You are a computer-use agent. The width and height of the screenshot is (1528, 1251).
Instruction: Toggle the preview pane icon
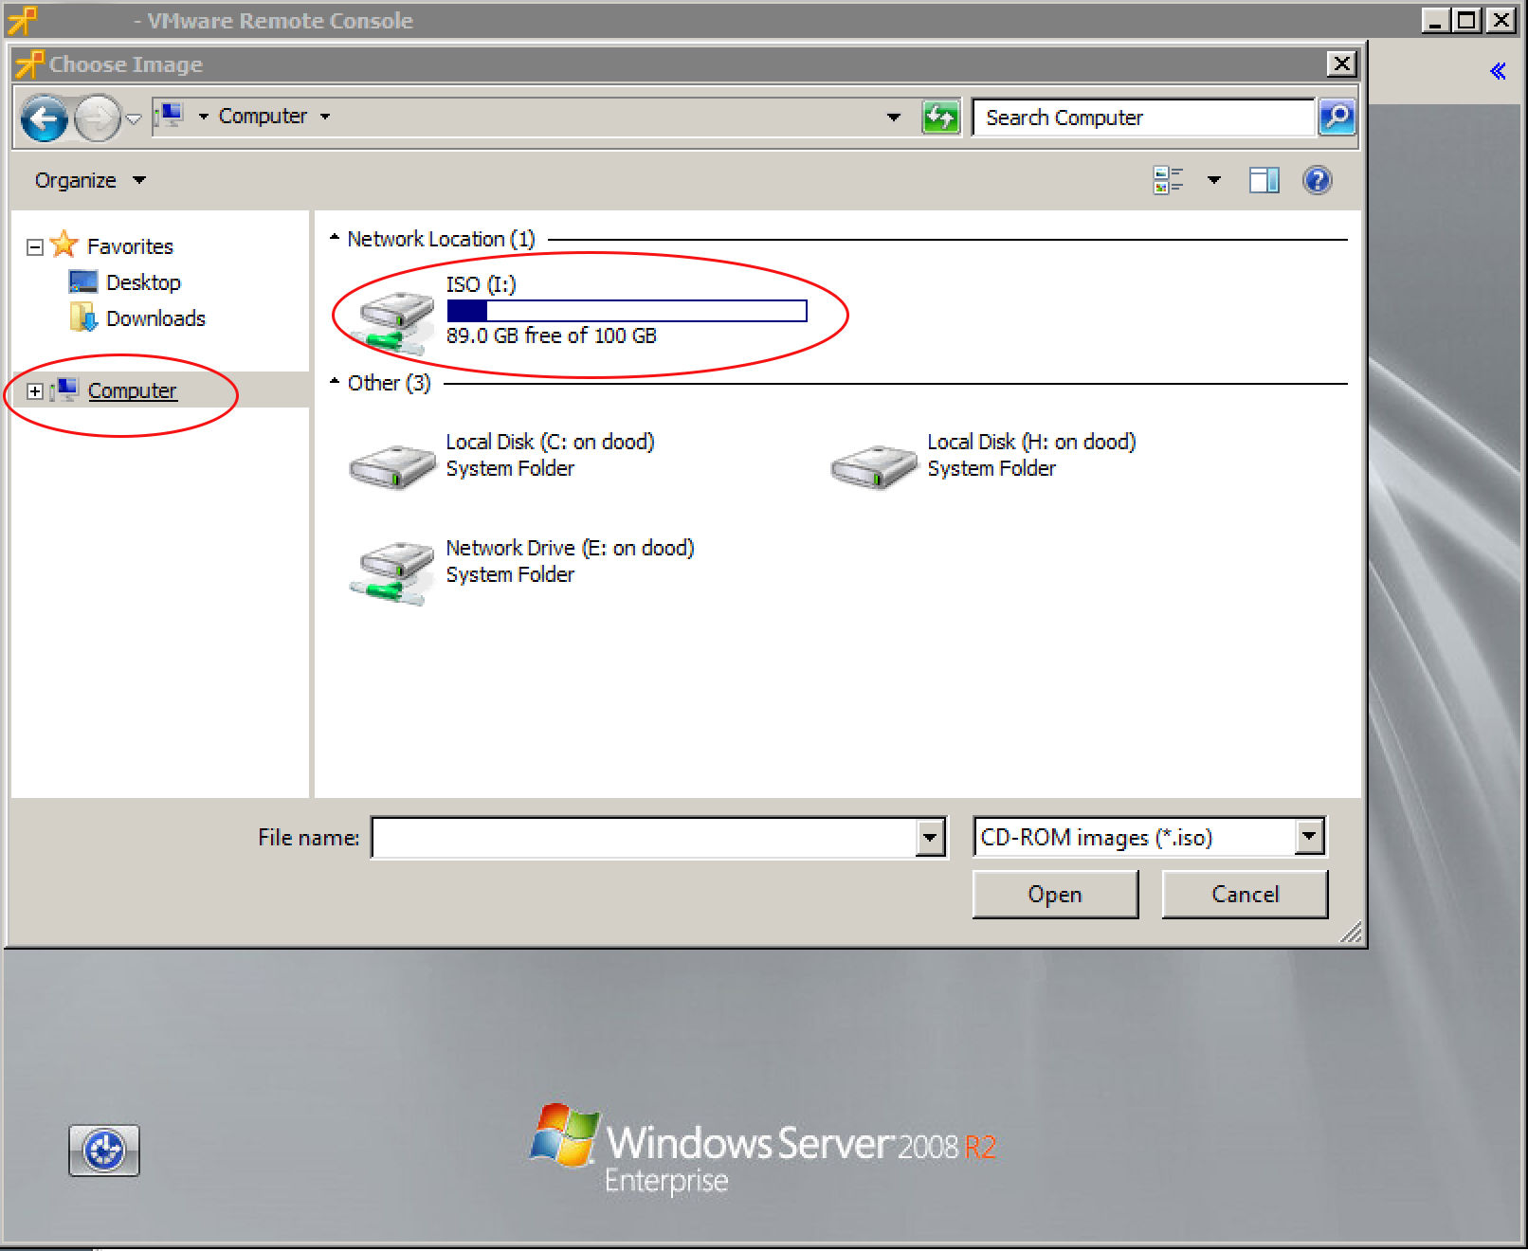[1264, 180]
